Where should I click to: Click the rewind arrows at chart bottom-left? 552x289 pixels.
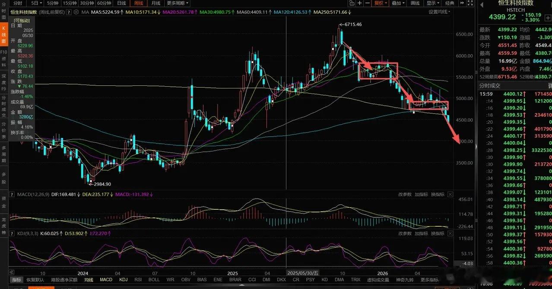click(x=12, y=272)
